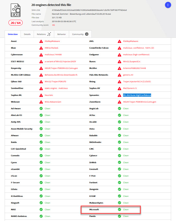Click the SentinelOne static engine result

coord(56,88)
